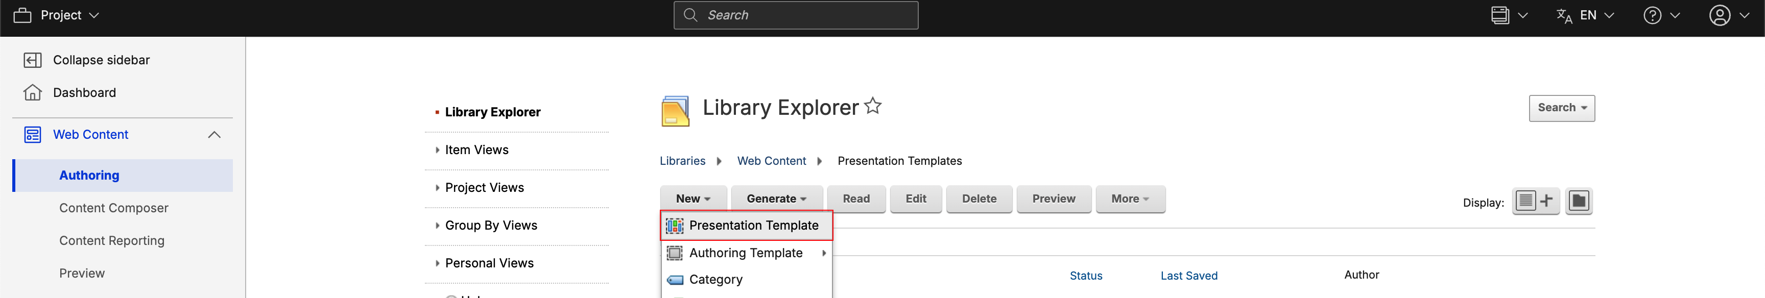Sort by the Last Saved column
This screenshot has width=1765, height=298.
(1188, 276)
